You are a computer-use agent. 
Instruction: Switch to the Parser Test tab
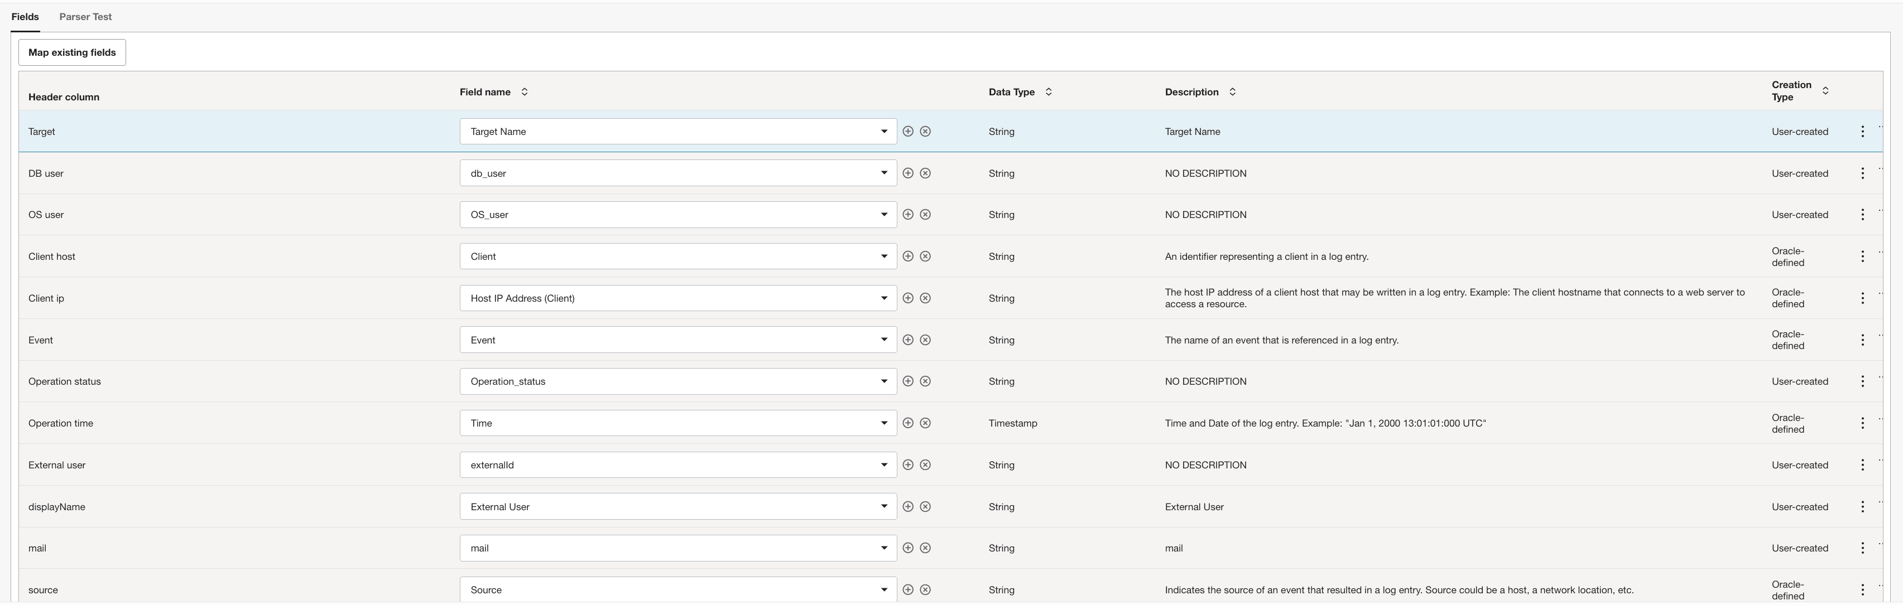[x=86, y=16]
